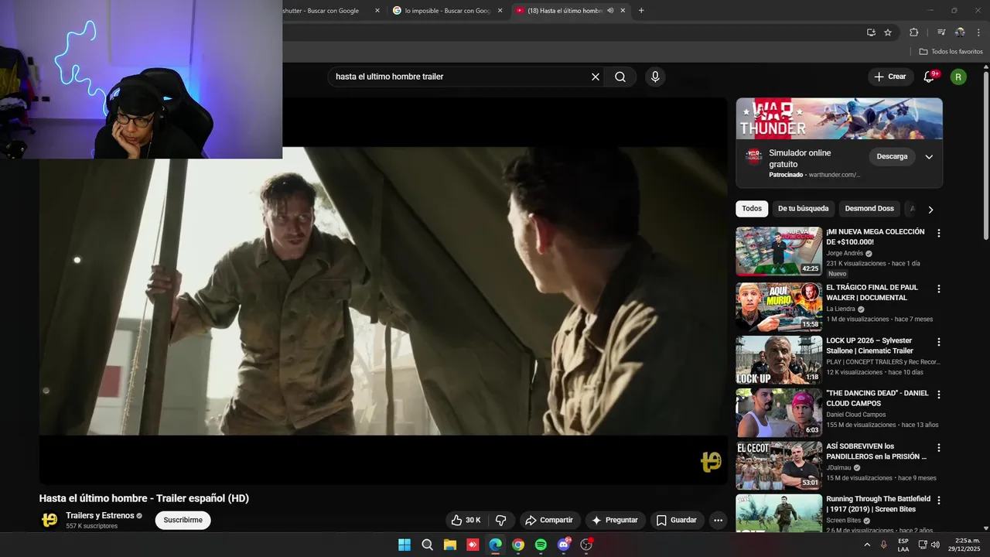Click the Compartir share button
Screen dimensions: 990x557
(550, 520)
